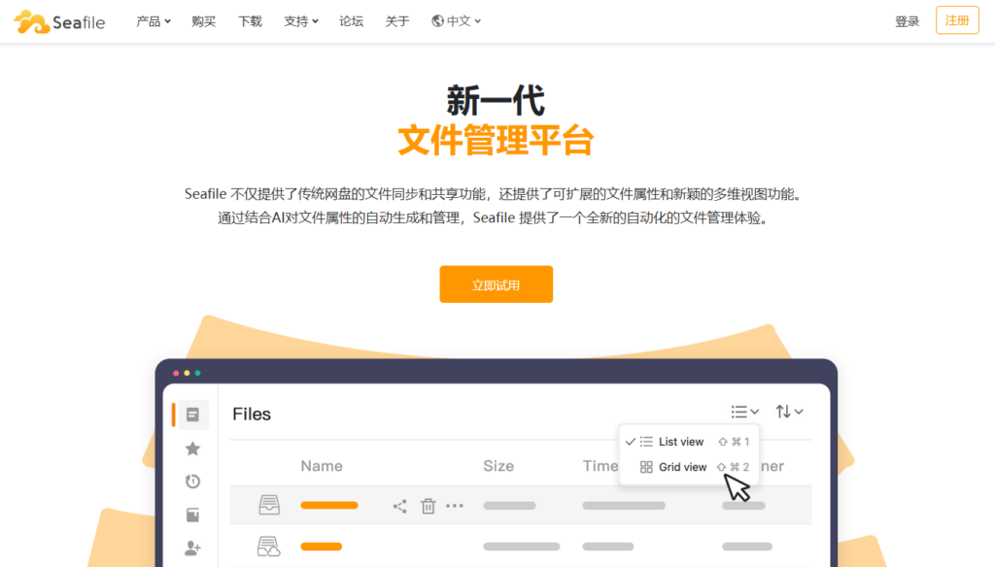Click the share icon in first row
Viewport: 995px width, 567px height.
399,506
